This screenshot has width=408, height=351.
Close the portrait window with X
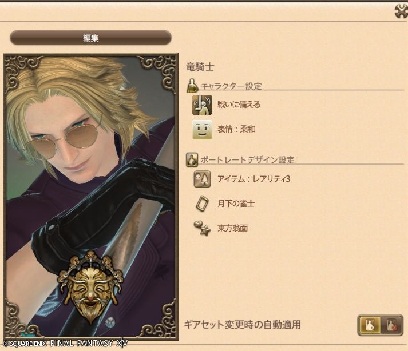click(x=401, y=11)
